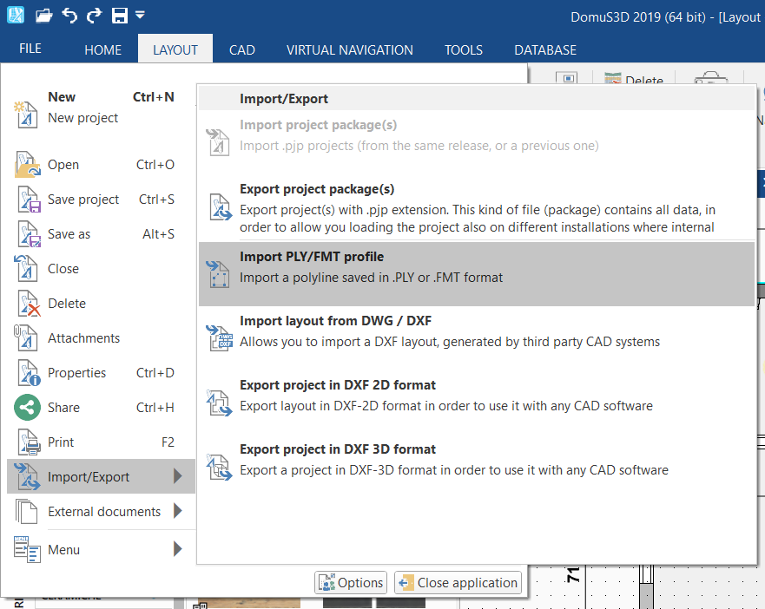
Task: Click the Save as icon
Action: point(29,234)
